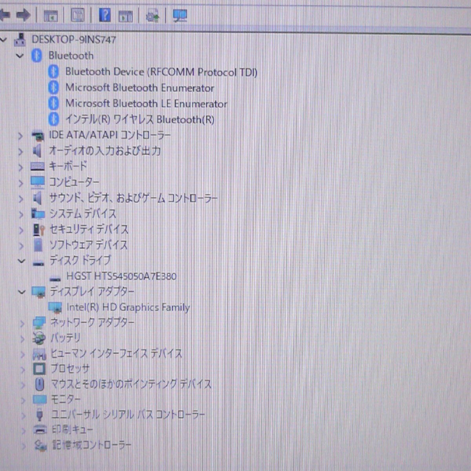The image size is (471, 471).
Task: Collapse the ディスプレイ アダプター category
Action: pos(22,292)
